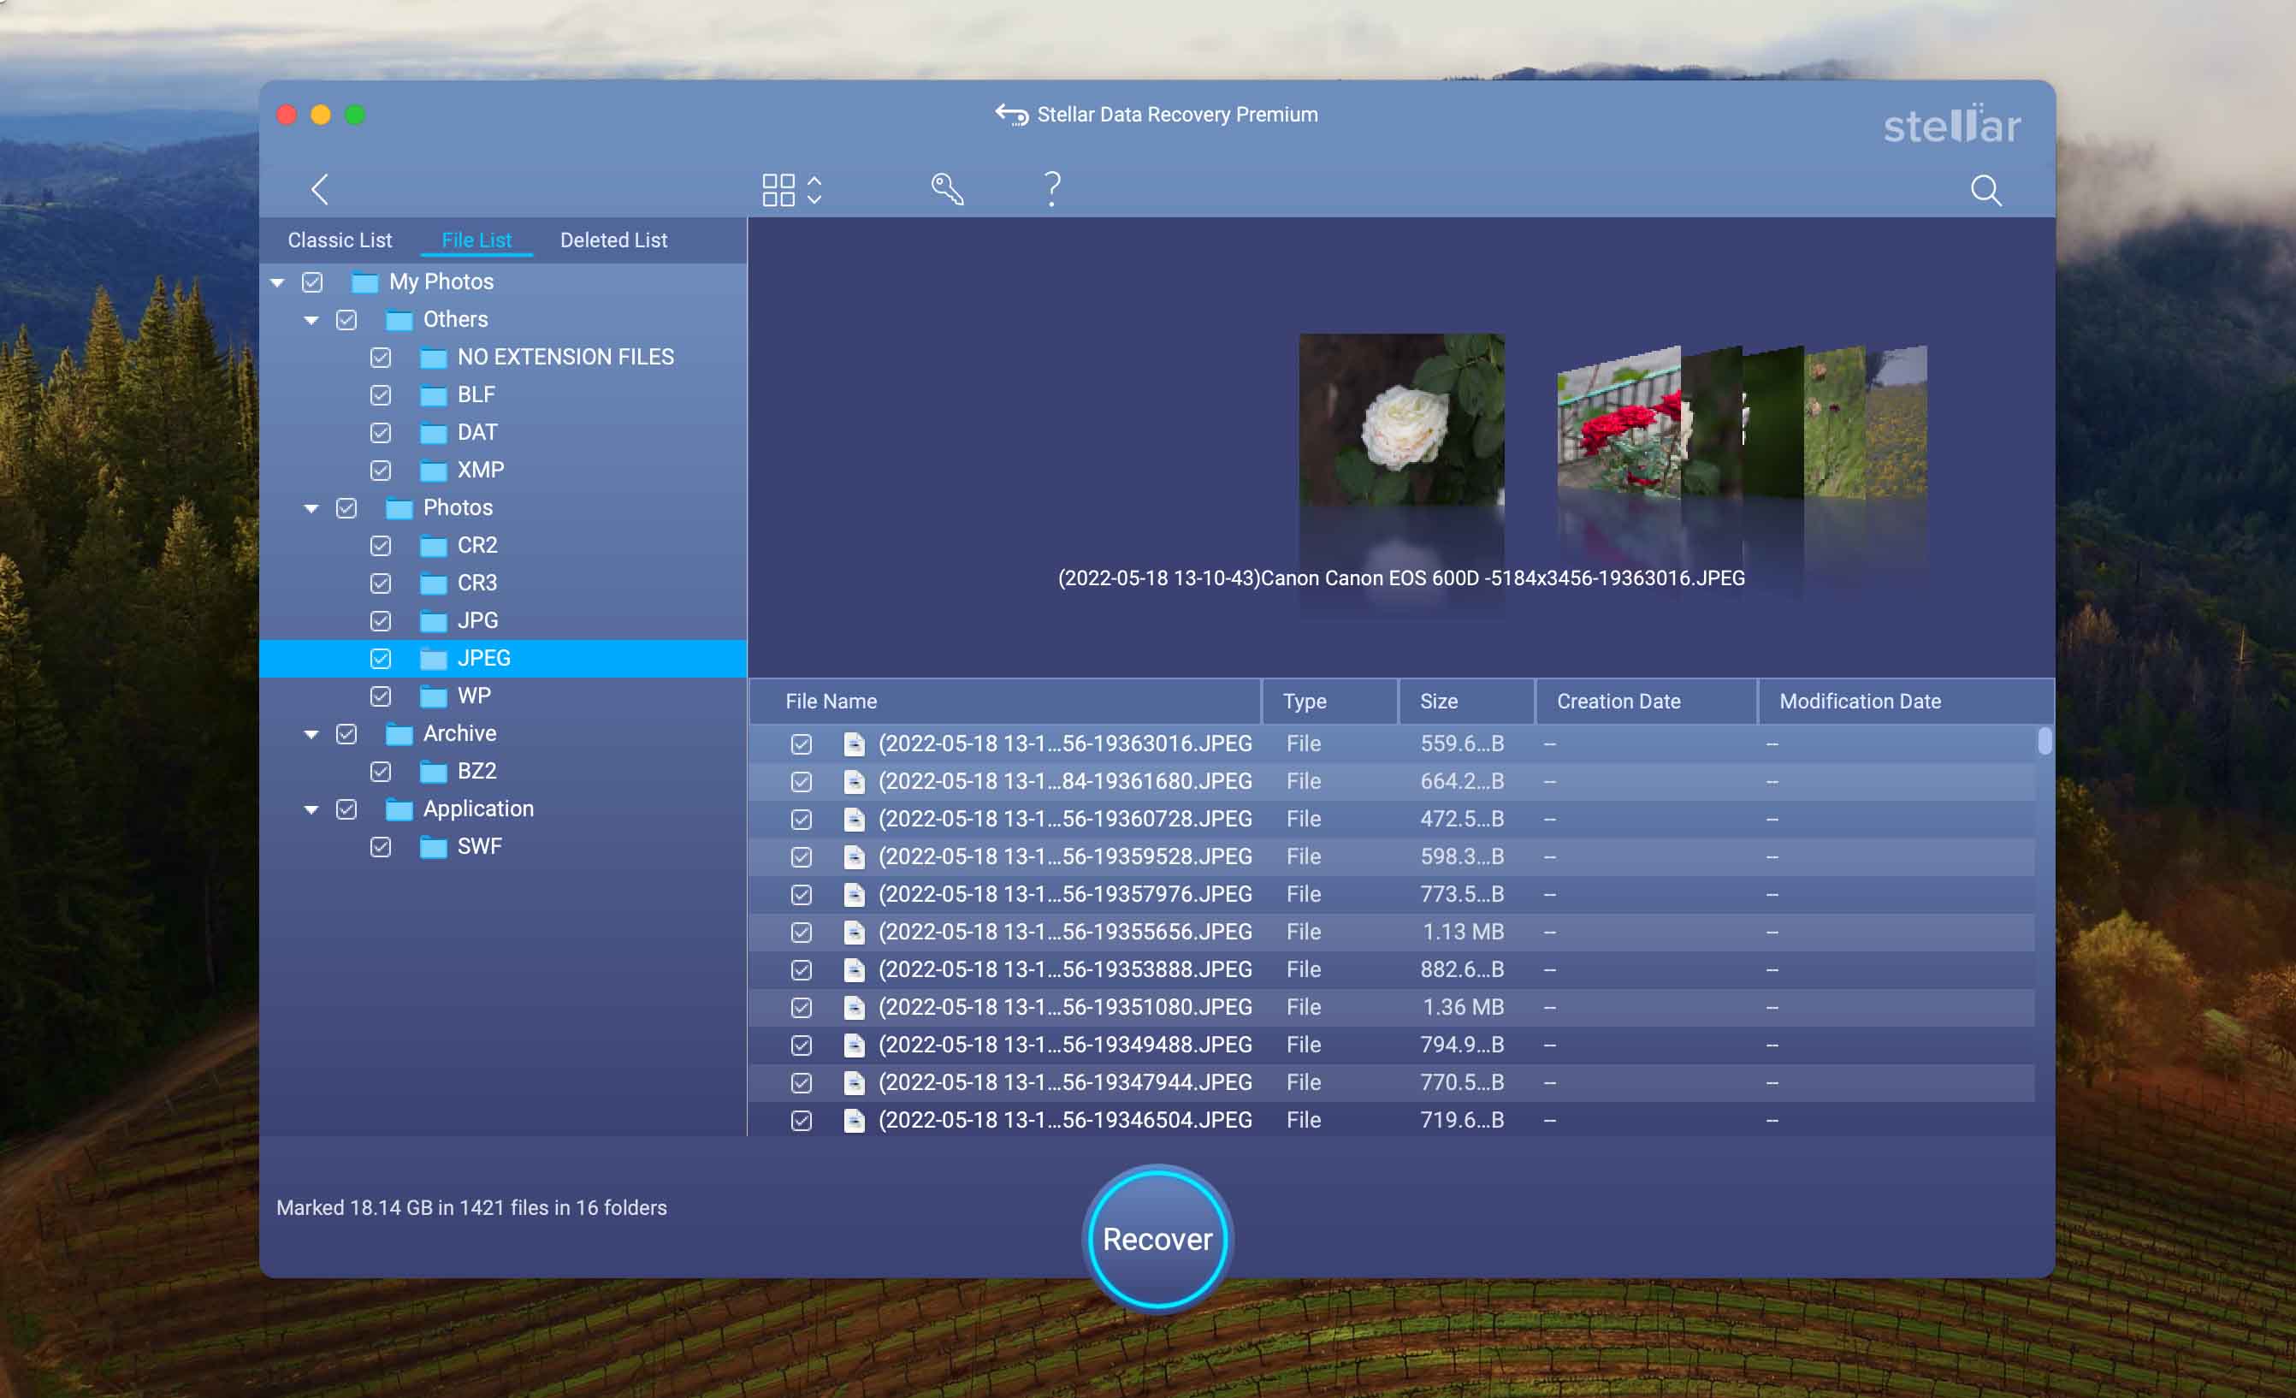Click file icon of 19355656.JPEG row
This screenshot has width=2296, height=1398.
(x=854, y=932)
